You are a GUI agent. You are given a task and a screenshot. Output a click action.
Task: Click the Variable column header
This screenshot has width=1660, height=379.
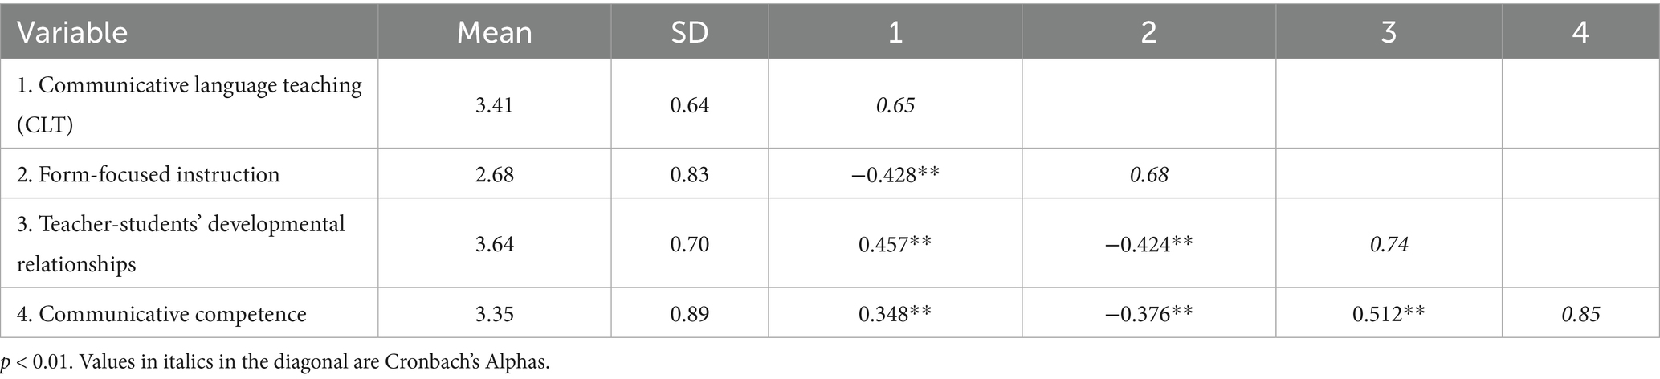coord(72,32)
